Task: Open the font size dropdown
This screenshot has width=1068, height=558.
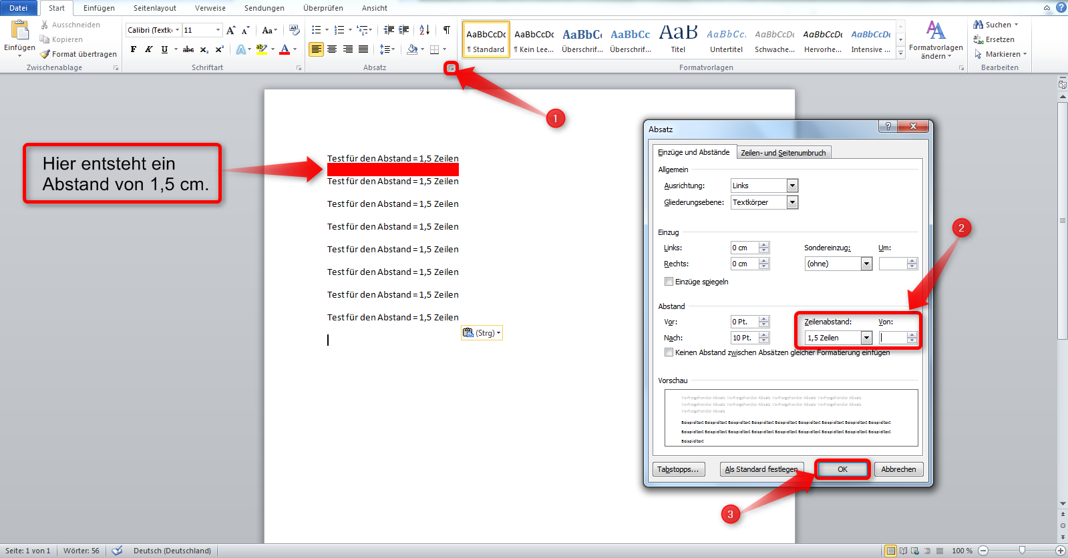Action: tap(218, 30)
